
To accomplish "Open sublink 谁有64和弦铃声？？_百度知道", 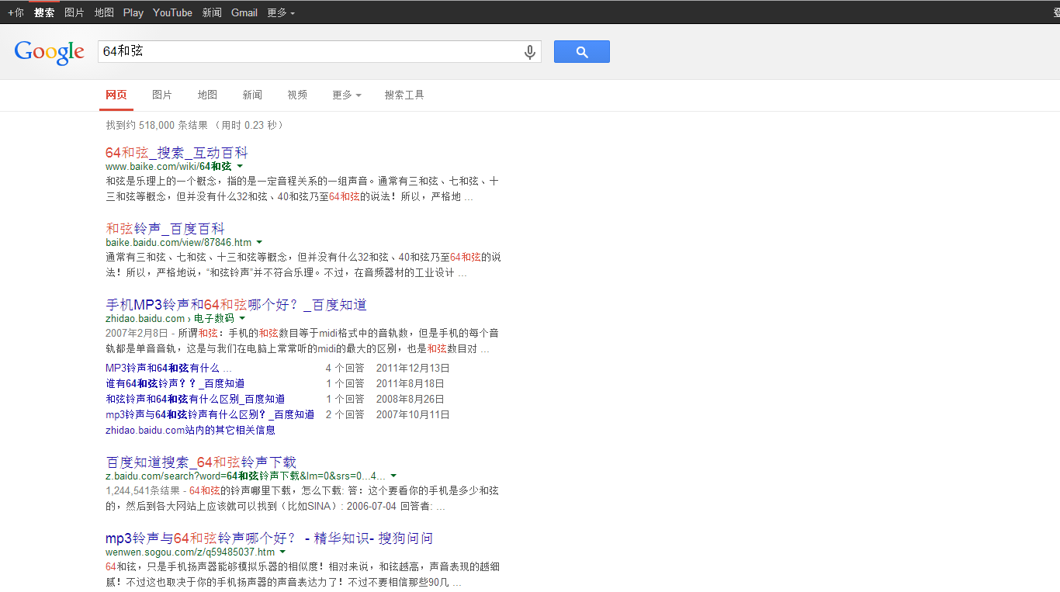I will (x=175, y=383).
